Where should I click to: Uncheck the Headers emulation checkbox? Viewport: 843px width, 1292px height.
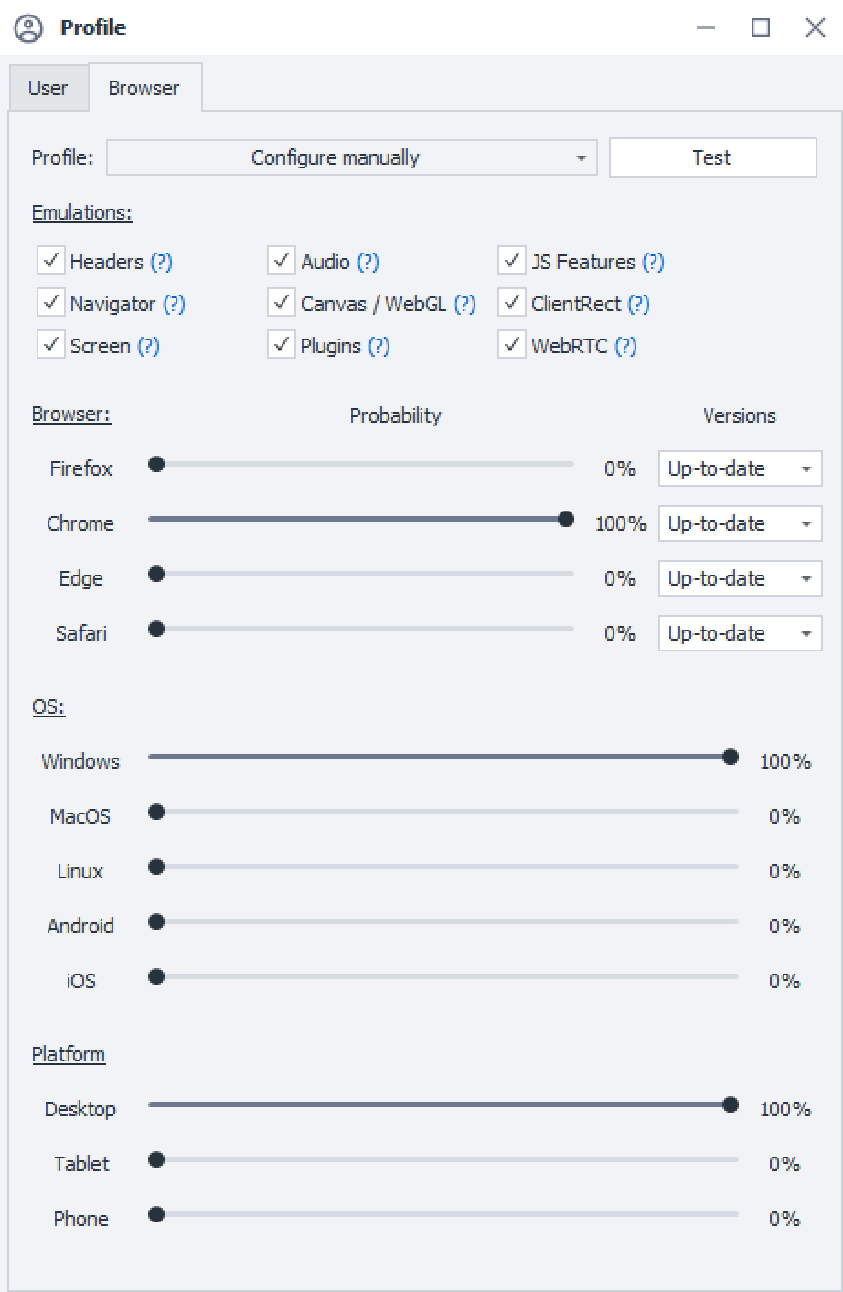click(x=51, y=261)
